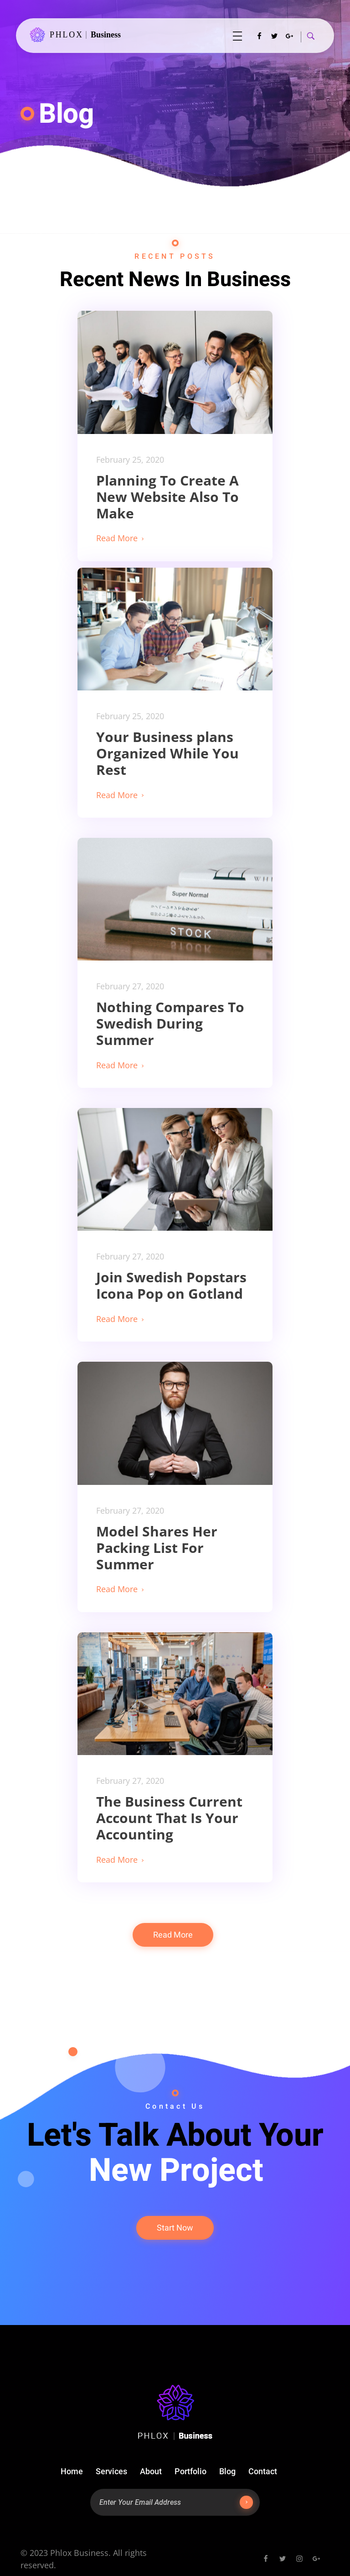Submit email with orange arrow button
The width and height of the screenshot is (350, 2576).
[246, 2502]
